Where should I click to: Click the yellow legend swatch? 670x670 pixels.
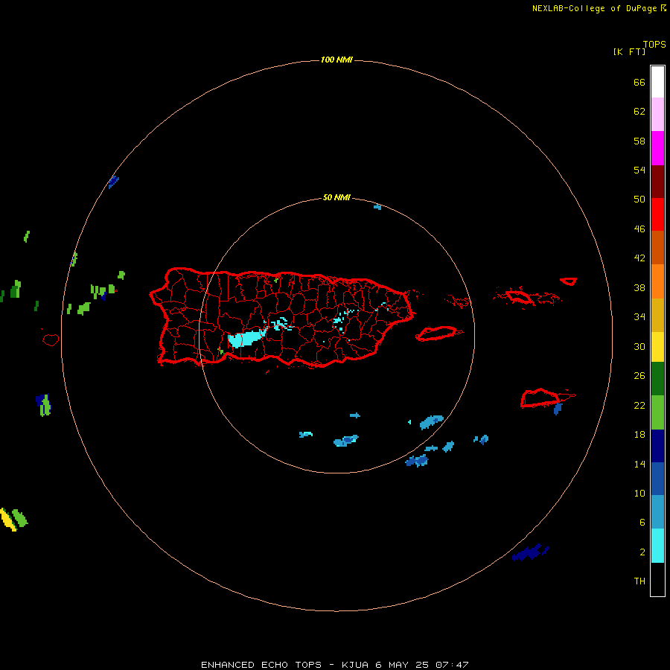657,347
